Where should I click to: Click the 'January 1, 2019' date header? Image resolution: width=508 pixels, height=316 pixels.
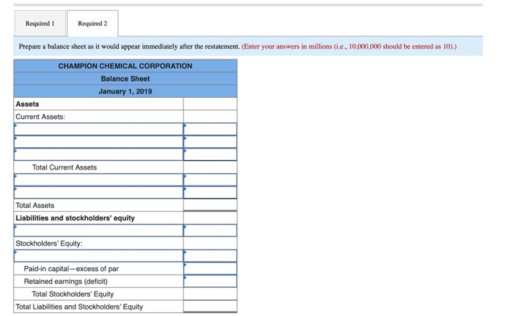pos(126,91)
